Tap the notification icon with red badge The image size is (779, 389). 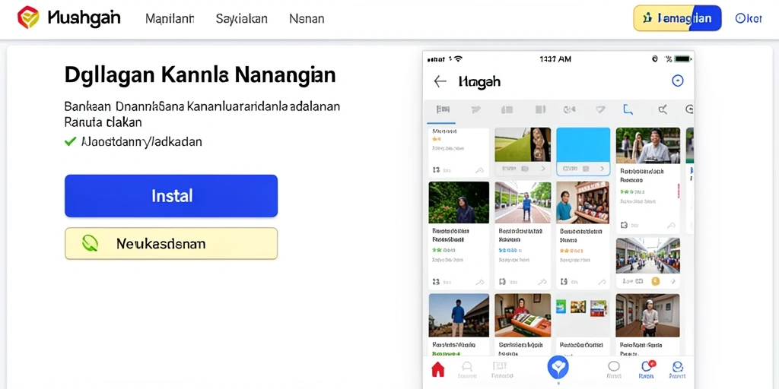[x=647, y=368]
